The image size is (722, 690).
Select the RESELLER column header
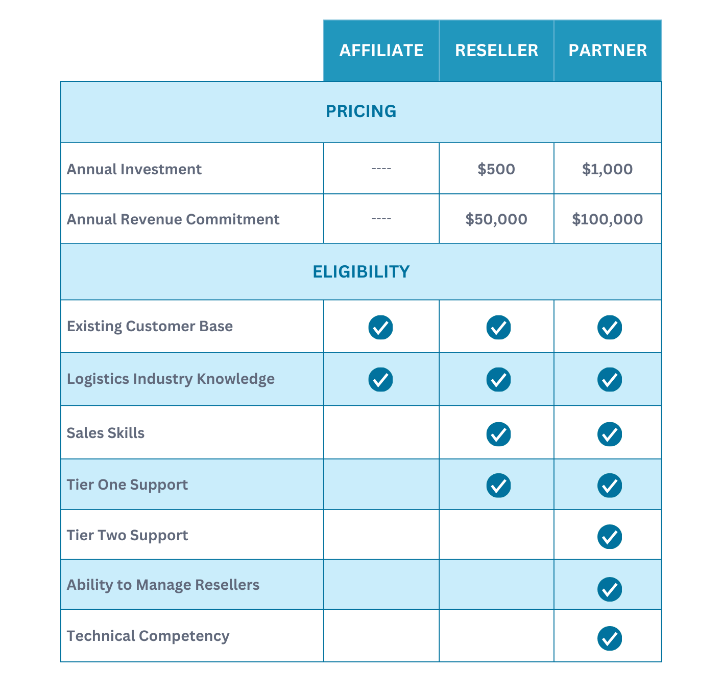(496, 51)
